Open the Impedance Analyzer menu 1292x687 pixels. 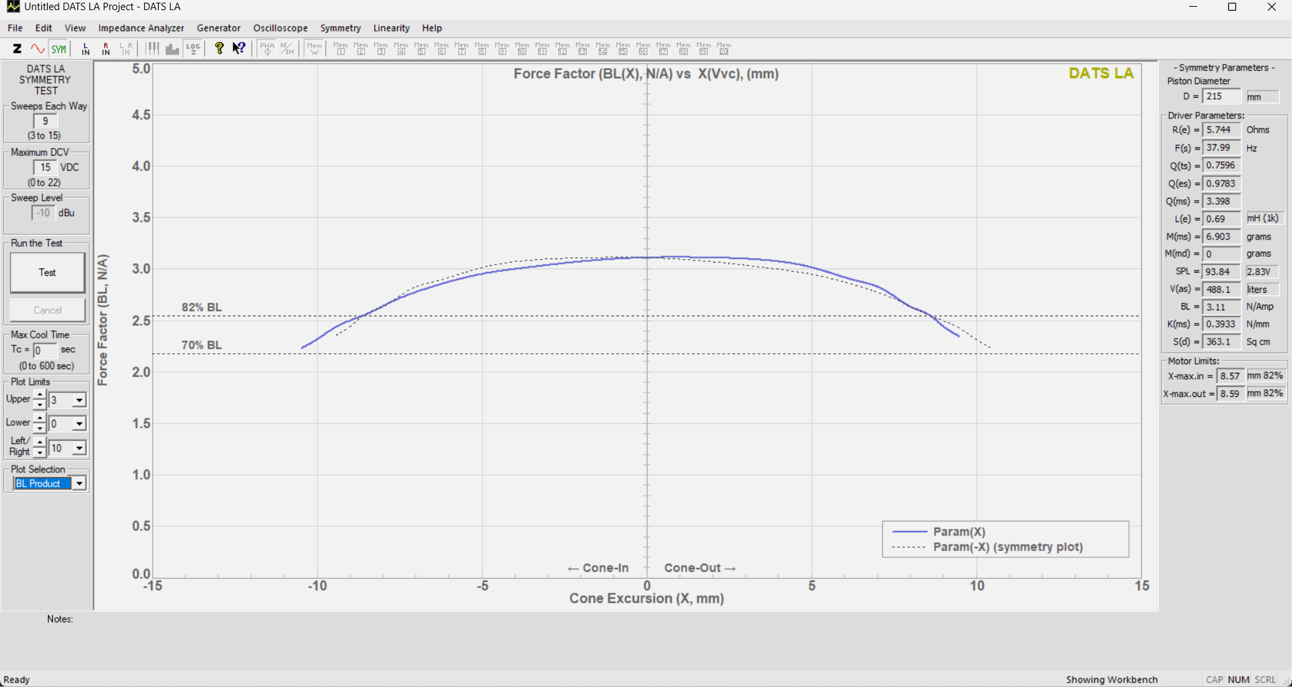(x=141, y=28)
